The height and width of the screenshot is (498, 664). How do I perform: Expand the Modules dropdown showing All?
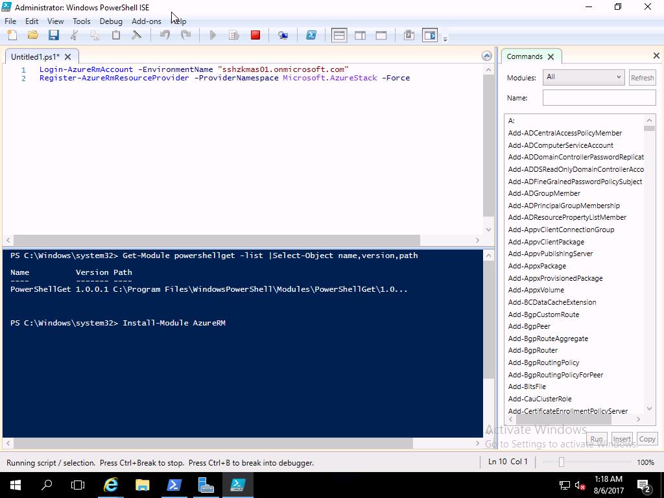pos(584,78)
